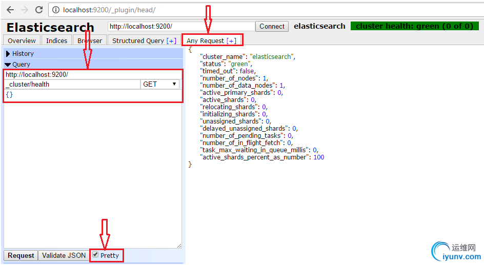Click the "number_of_pending_tasks" line

pos(247,136)
